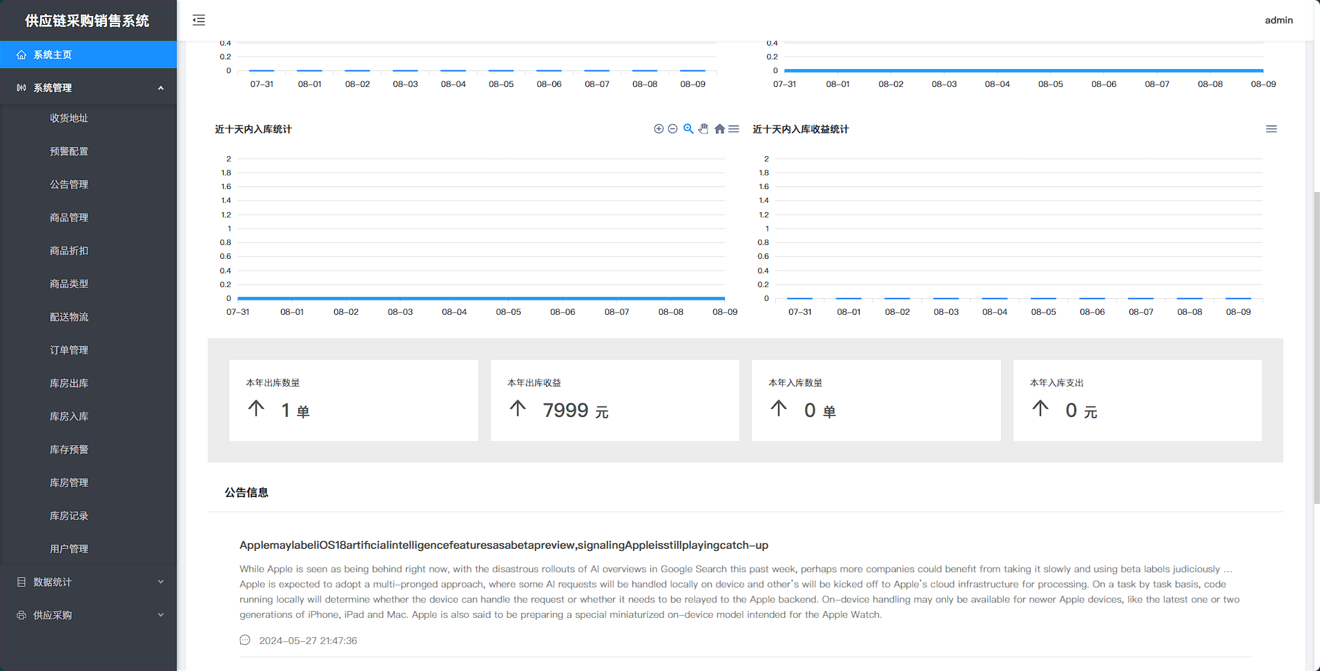
Task: Open the Apple iOS18 announcement title
Action: [x=504, y=545]
